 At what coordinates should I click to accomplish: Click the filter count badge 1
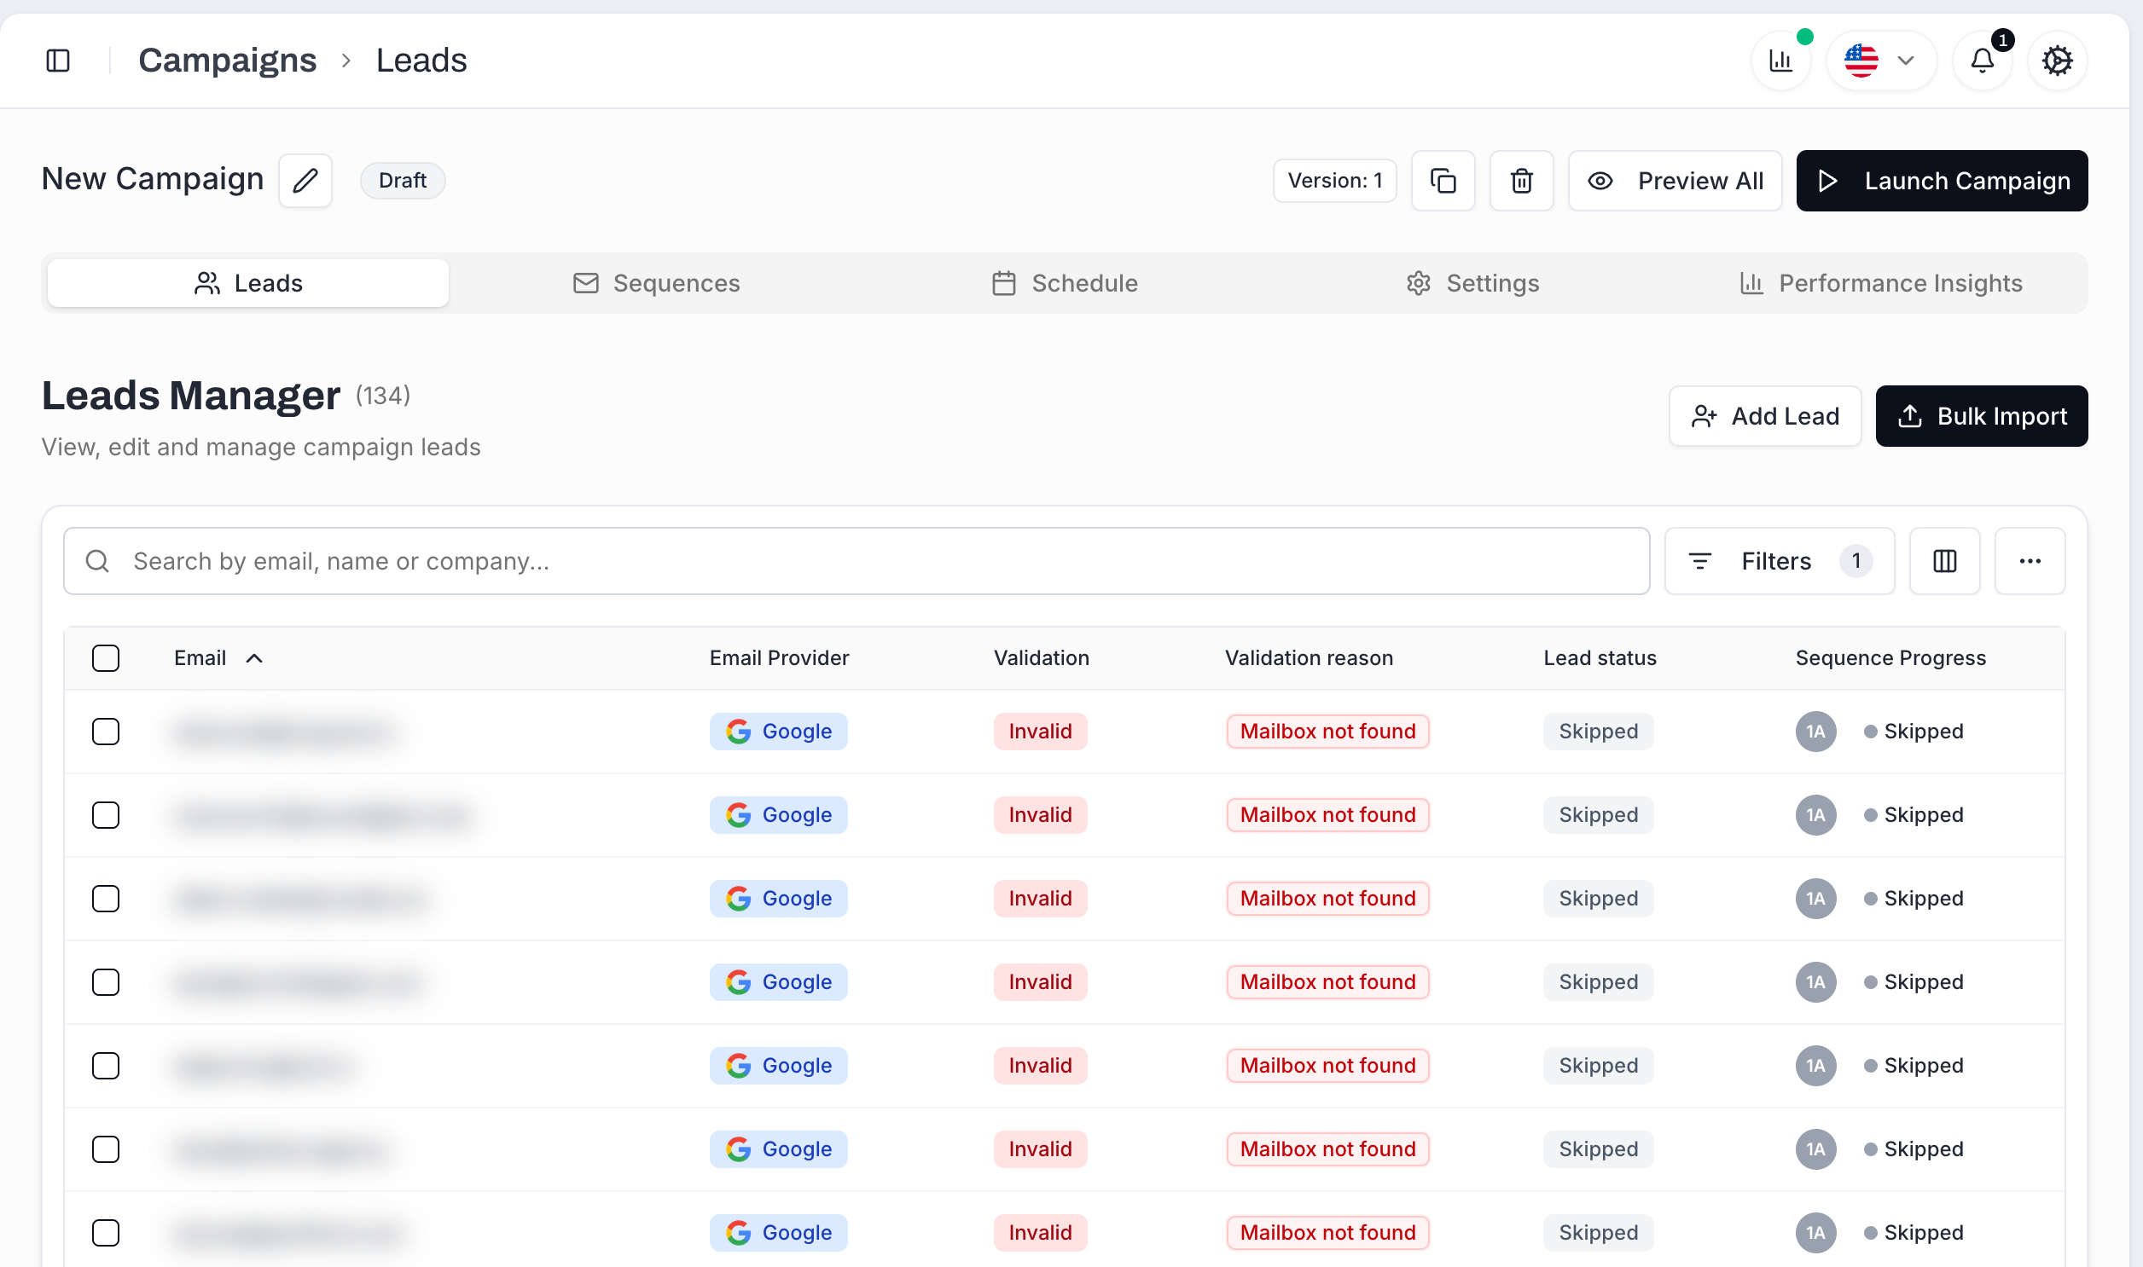point(1856,561)
